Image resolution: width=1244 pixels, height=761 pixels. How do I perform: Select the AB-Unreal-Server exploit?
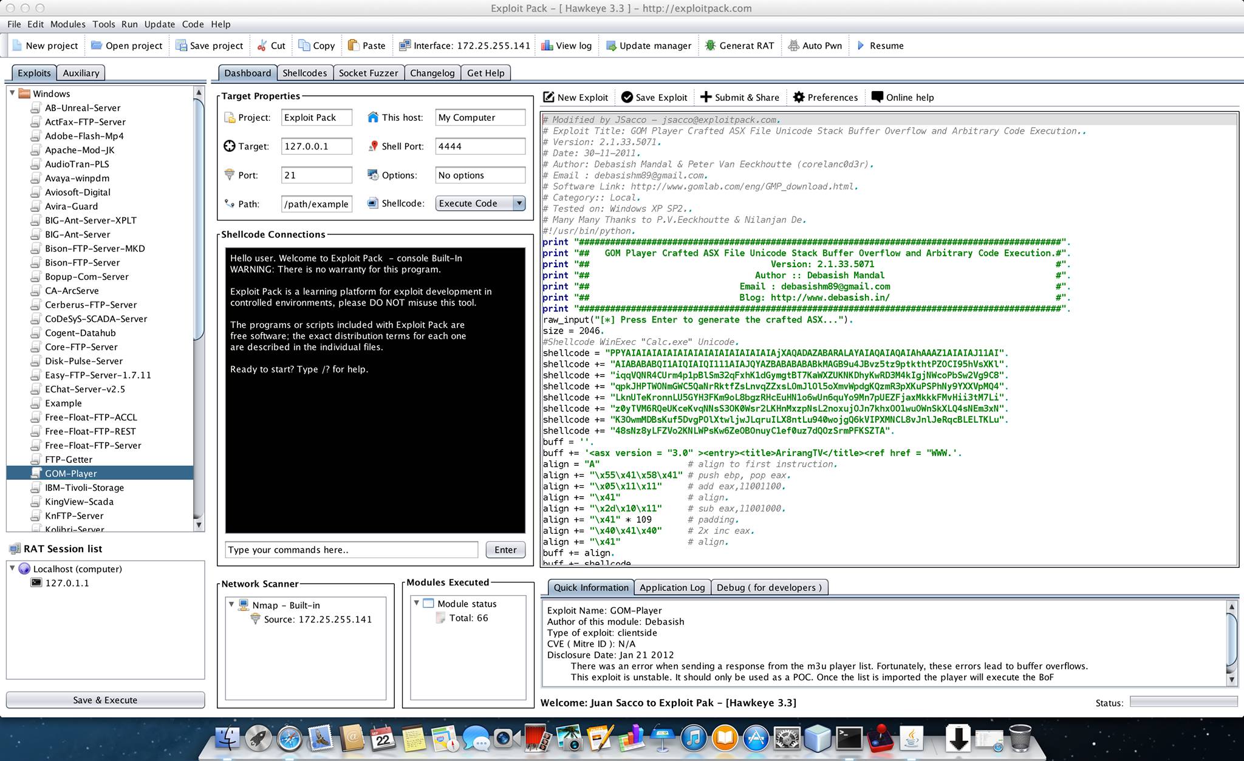pyautogui.click(x=83, y=107)
